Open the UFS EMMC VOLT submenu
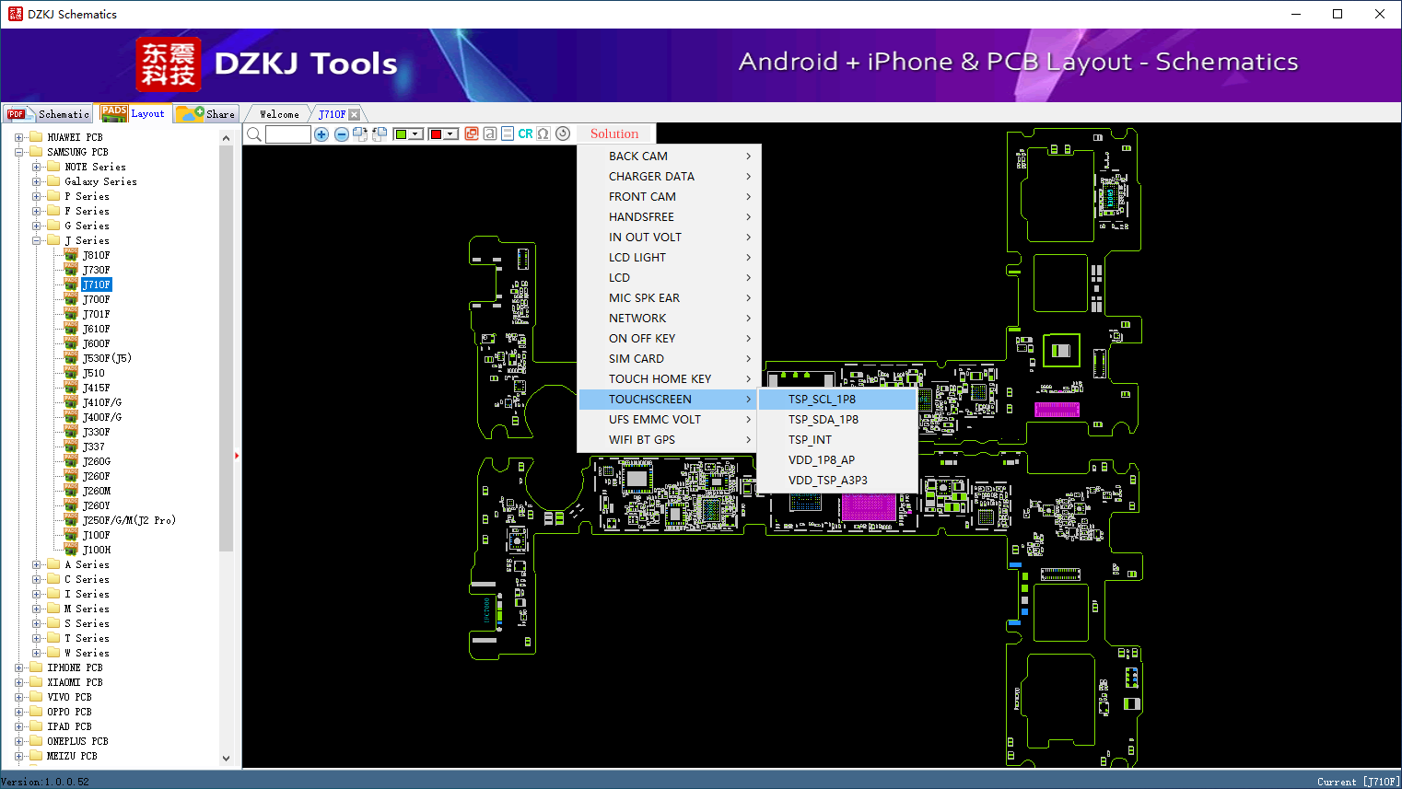This screenshot has width=1402, height=789. pos(670,420)
